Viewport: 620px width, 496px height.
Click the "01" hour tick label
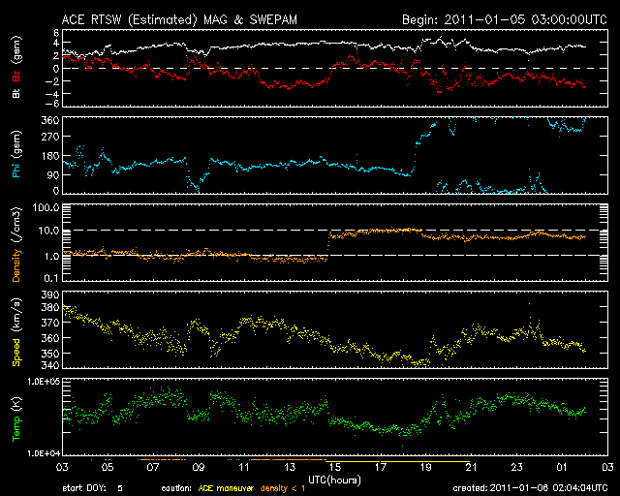click(562, 468)
